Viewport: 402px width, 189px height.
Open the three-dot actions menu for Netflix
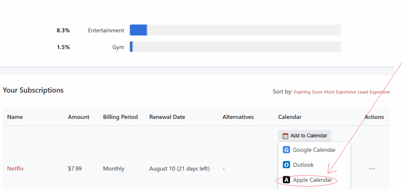(371, 169)
